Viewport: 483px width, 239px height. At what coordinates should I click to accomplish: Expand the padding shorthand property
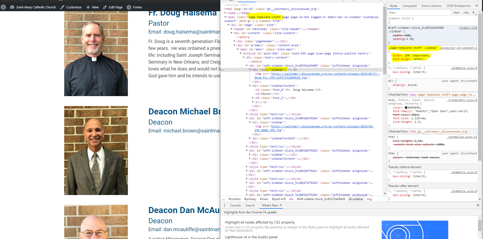coord(407,39)
